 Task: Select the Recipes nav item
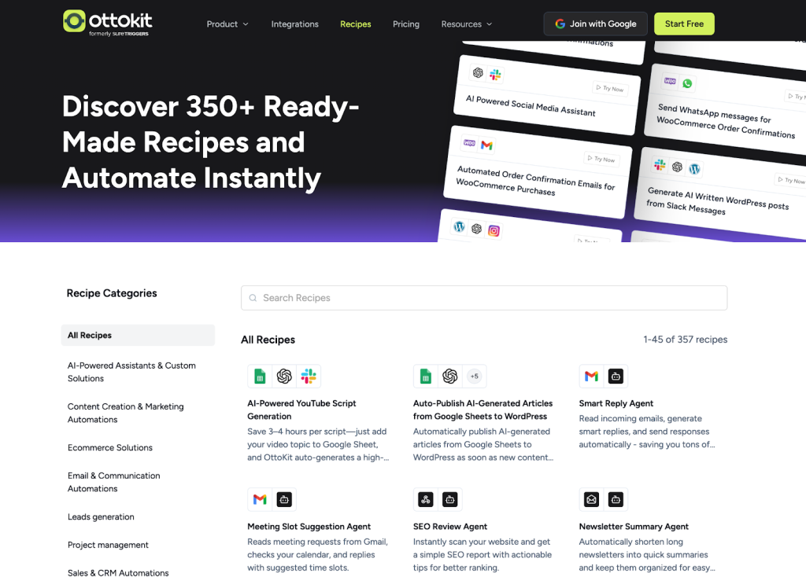[356, 24]
